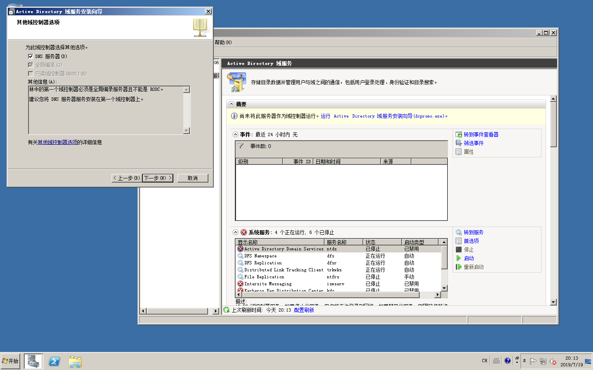Click the 转到服务 gear icon
The height and width of the screenshot is (370, 593).
458,233
